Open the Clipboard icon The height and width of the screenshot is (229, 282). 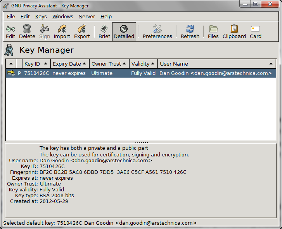(234, 29)
